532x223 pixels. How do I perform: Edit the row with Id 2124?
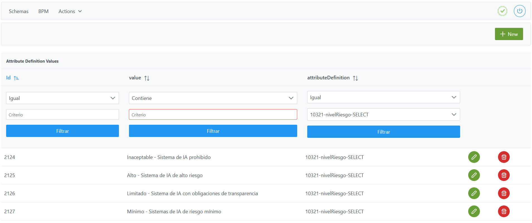[474, 157]
